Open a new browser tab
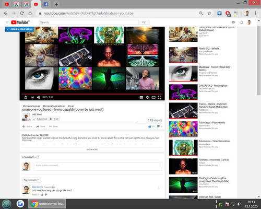261x209 pixels. click(56, 4)
